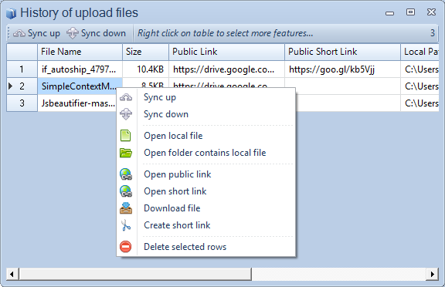Click the green folder icon in context menu

point(126,153)
